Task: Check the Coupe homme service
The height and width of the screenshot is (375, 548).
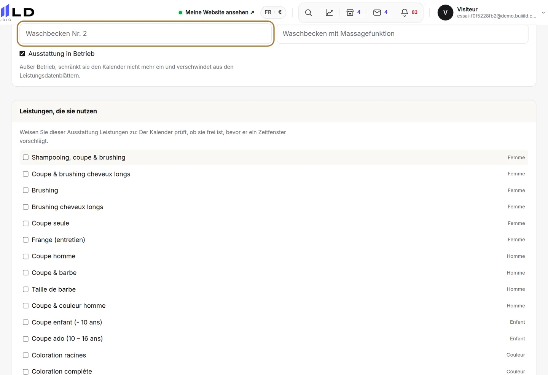Action: coord(25,256)
